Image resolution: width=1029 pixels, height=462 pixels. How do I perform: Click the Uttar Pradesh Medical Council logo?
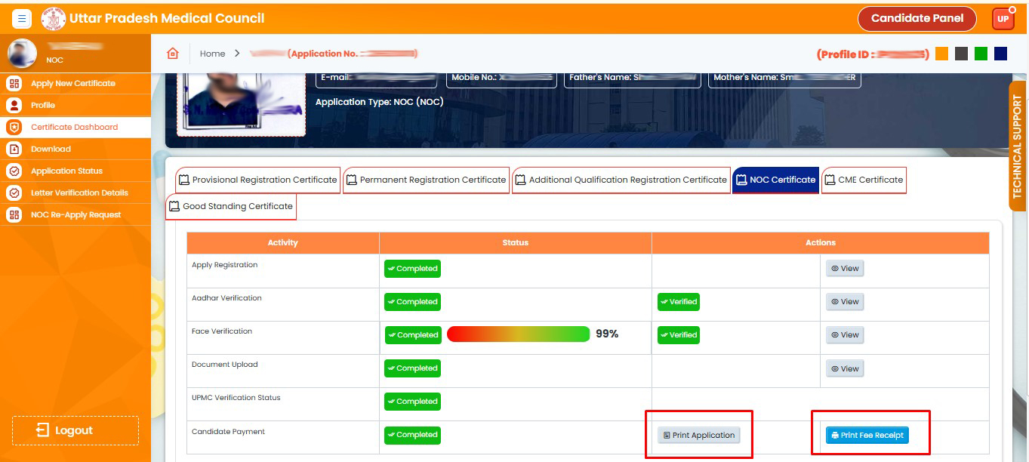tap(54, 19)
